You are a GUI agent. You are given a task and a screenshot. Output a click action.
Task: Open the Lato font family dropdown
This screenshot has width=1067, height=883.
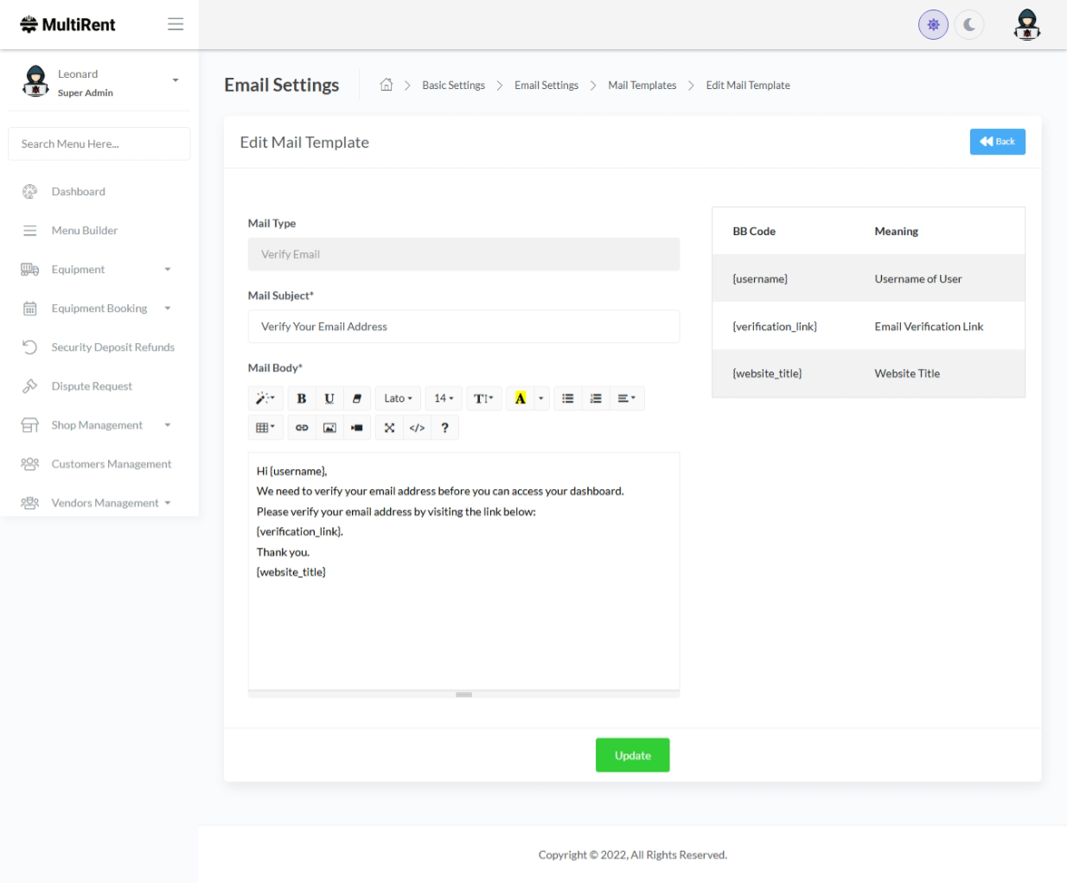tap(398, 398)
